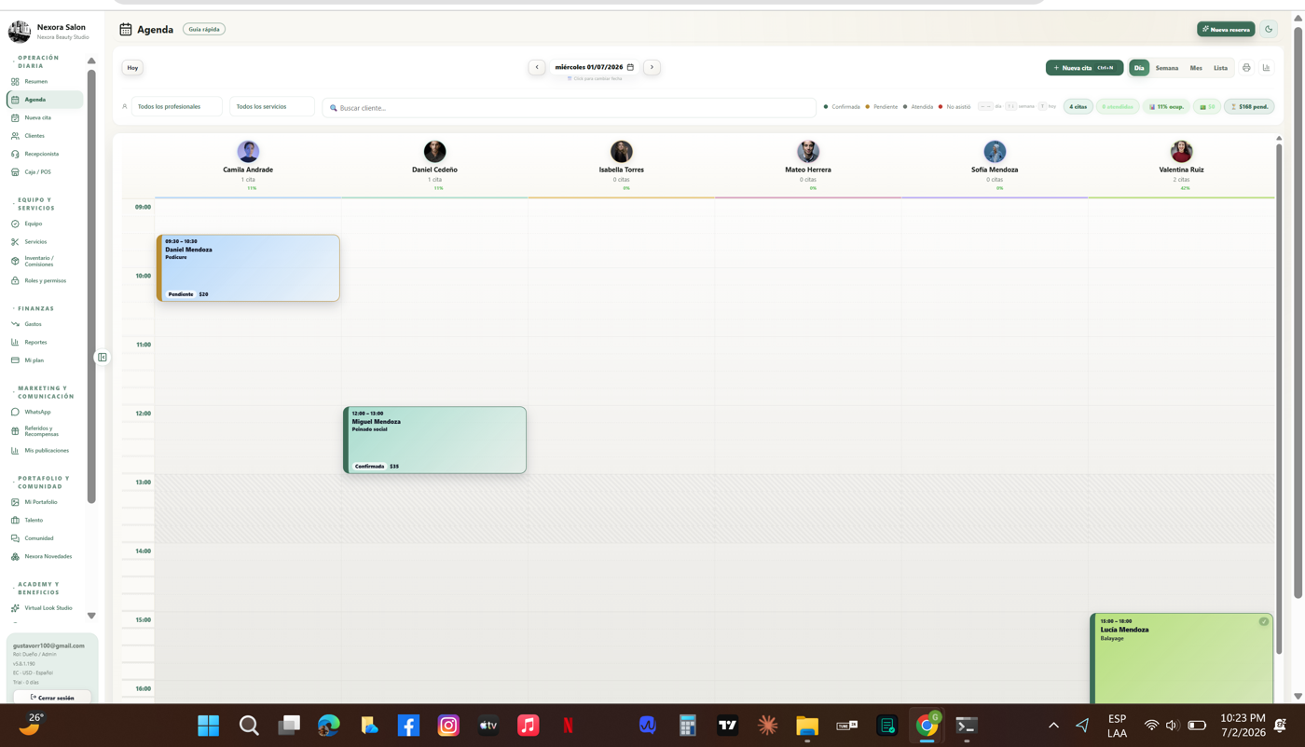Click the Nueva cita Ctrl+N button

coord(1084,68)
